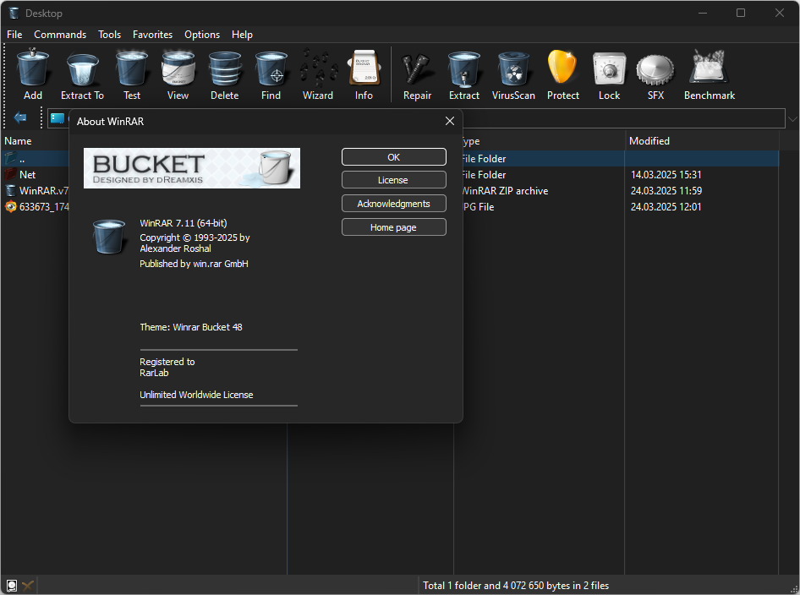Screen dimensions: 800x595
Task: Sort by the Name column header
Action: click(18, 140)
